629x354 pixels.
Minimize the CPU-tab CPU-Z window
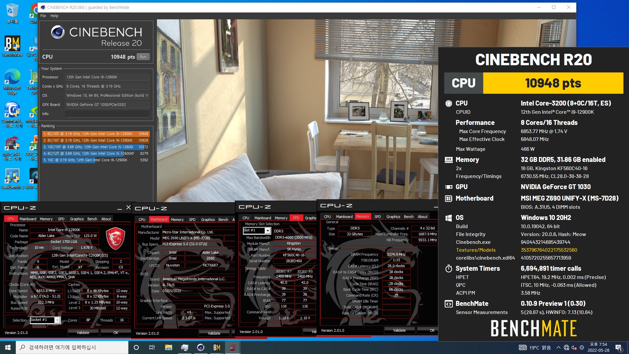pos(120,208)
